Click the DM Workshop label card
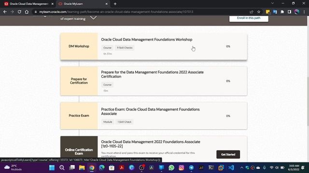Image resolution: width=309 pixels, height=173 pixels. (x=79, y=46)
